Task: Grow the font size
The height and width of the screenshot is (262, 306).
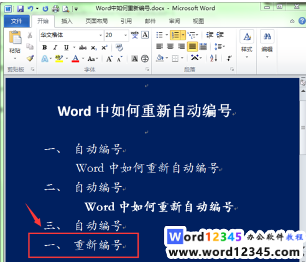Action: tap(109, 59)
